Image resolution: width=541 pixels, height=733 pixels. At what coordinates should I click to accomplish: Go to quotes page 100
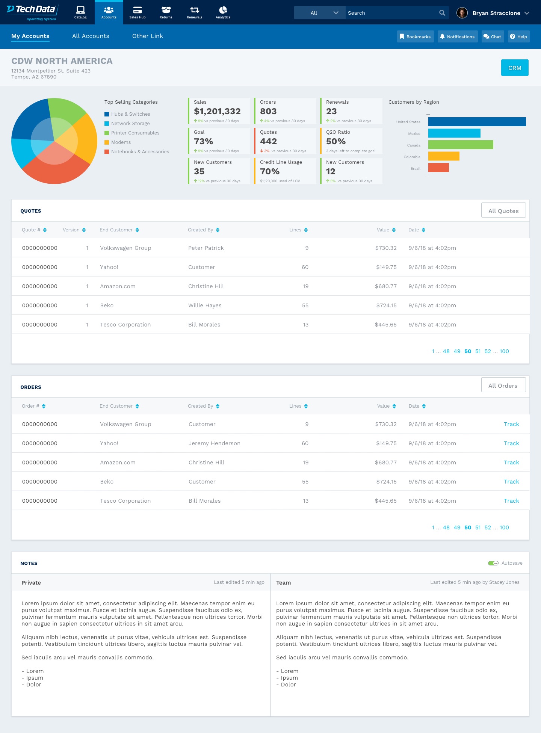[504, 351]
